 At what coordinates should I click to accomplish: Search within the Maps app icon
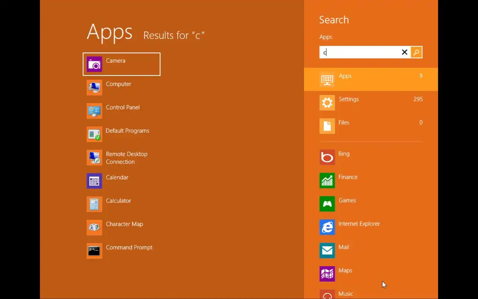click(327, 274)
